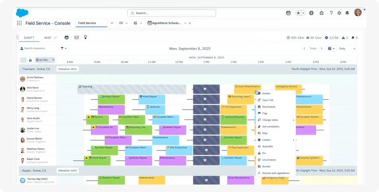Open the App Launcher grid icon

click(19, 23)
